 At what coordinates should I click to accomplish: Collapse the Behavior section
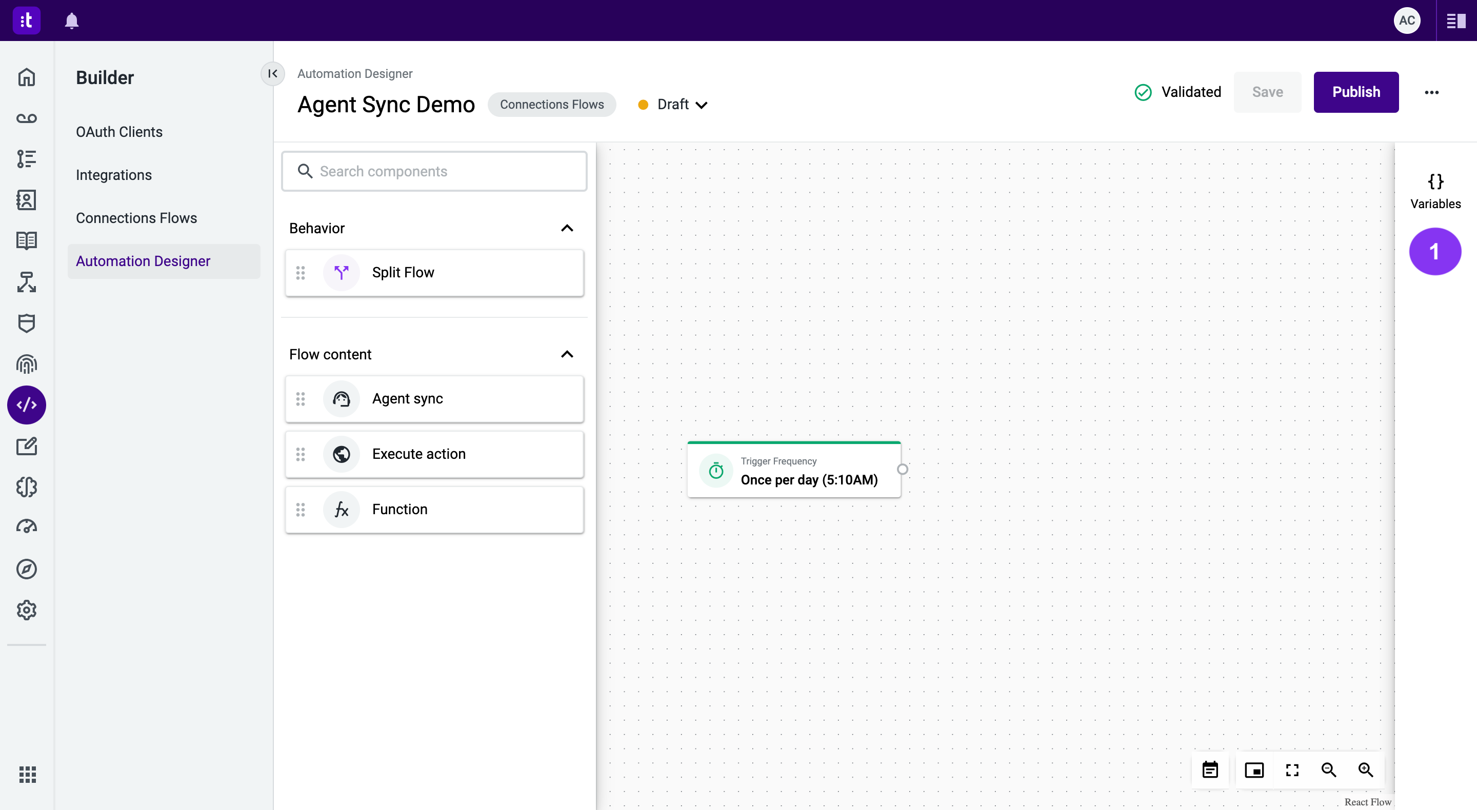click(567, 228)
